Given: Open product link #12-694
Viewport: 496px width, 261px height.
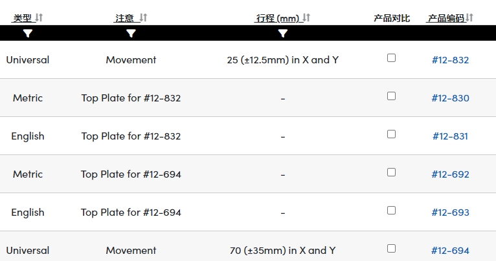Looking at the screenshot, I should 450,251.
